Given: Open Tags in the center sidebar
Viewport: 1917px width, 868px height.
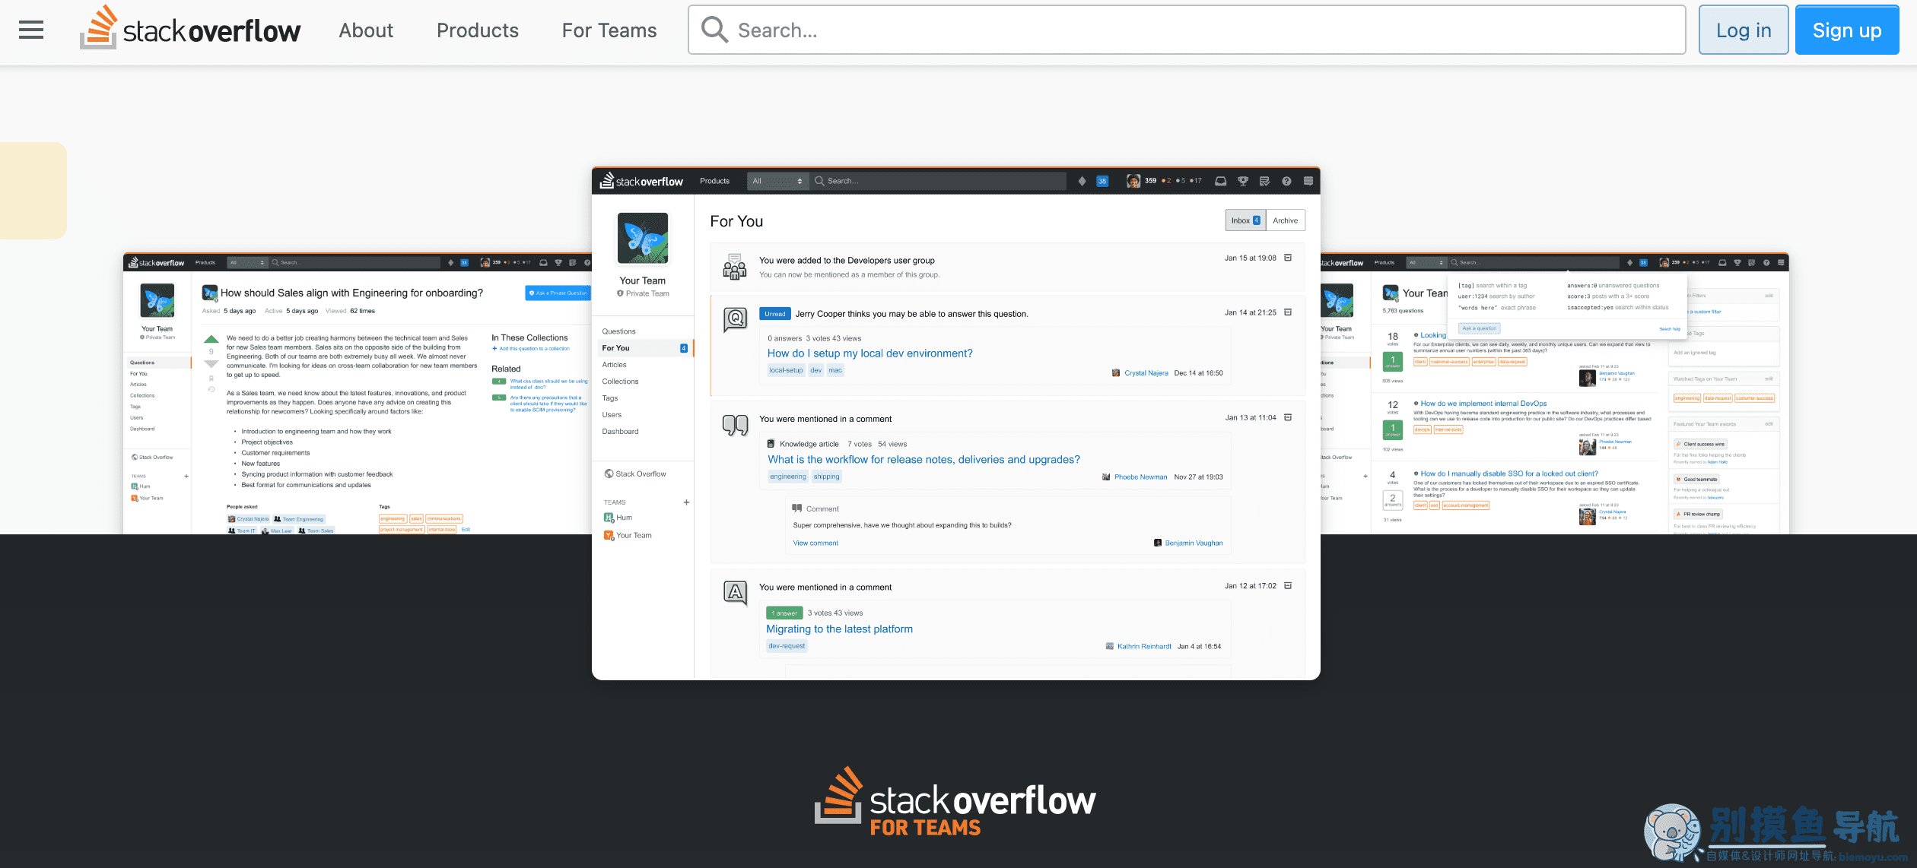Looking at the screenshot, I should point(610,398).
